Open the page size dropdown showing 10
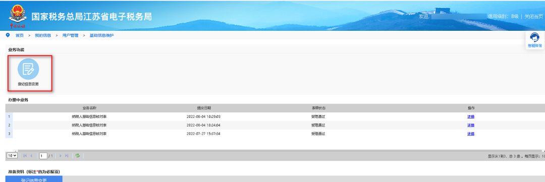The height and width of the screenshot is (182, 545). point(12,156)
